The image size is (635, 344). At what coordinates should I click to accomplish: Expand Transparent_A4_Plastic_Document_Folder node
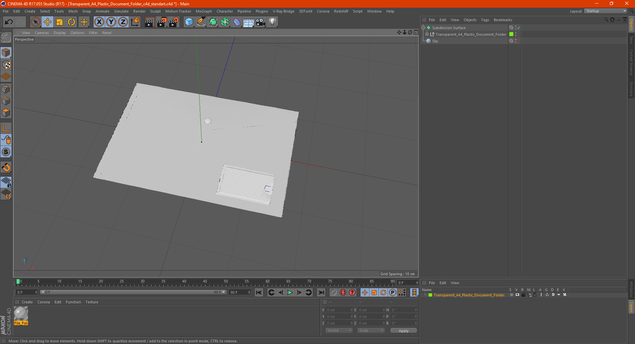(x=427, y=34)
